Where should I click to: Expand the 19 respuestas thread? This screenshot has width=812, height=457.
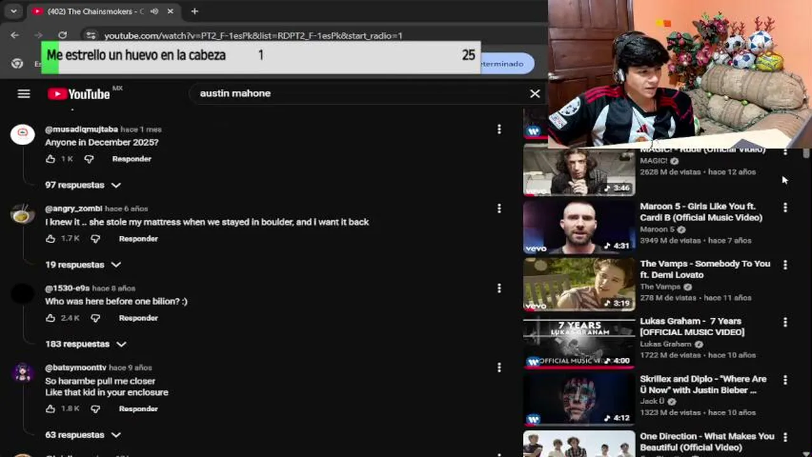coord(83,265)
